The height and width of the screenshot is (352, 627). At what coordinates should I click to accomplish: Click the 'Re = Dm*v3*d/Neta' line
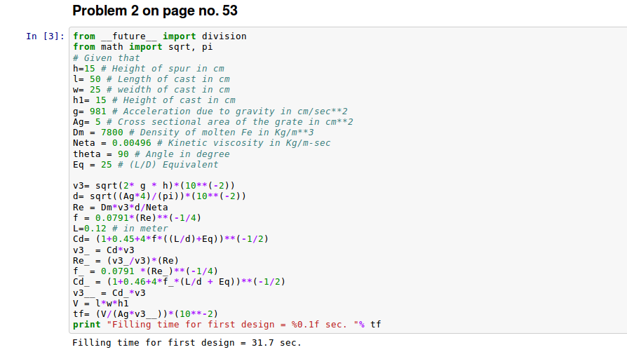[x=121, y=207]
